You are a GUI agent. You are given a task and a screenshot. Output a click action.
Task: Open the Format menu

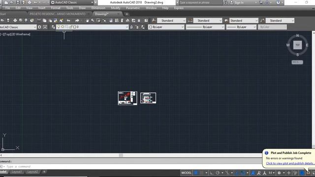[56, 8]
